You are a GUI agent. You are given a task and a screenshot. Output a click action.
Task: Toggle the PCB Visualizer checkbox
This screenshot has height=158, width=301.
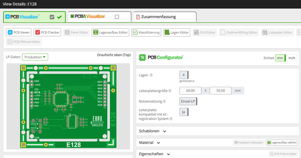[52, 17]
